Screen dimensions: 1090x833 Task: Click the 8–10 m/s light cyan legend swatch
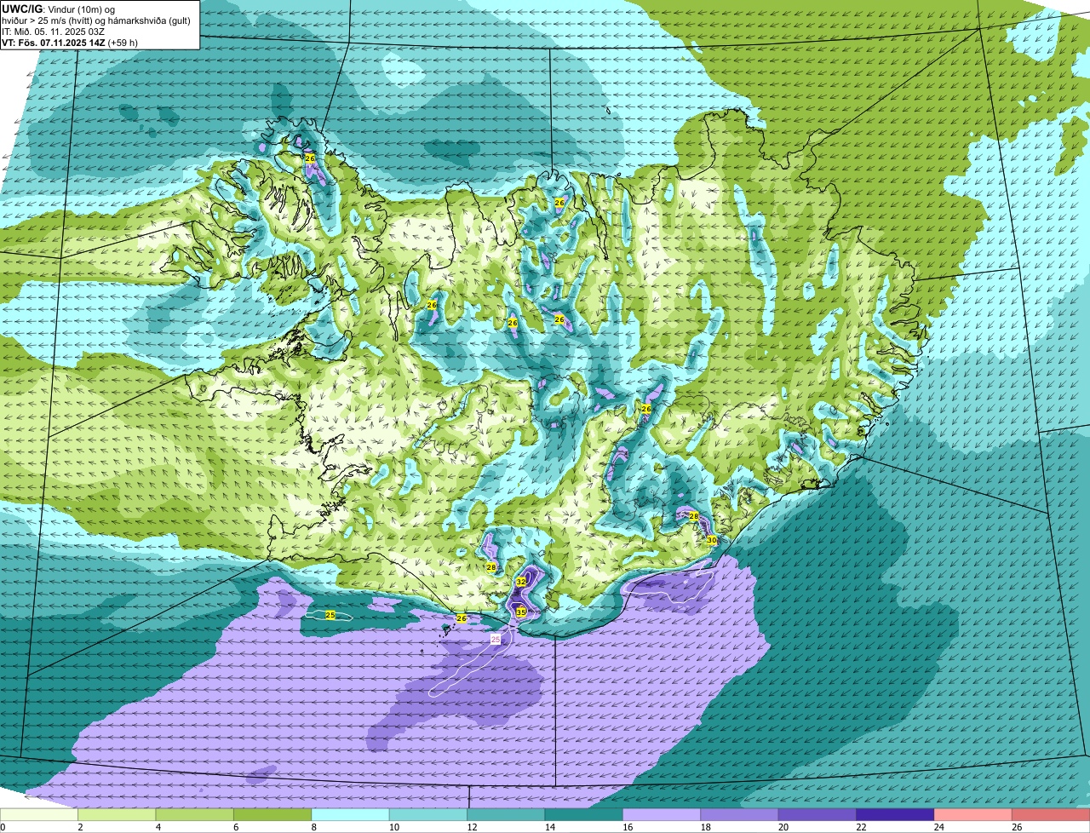[351, 815]
